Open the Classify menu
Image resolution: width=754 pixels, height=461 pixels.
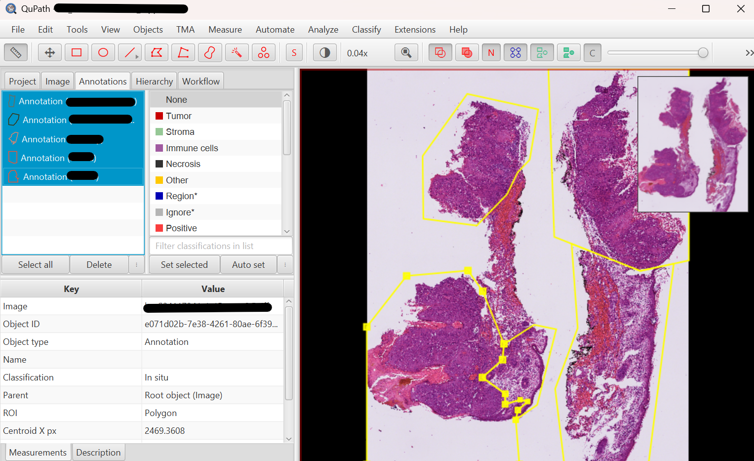tap(366, 30)
